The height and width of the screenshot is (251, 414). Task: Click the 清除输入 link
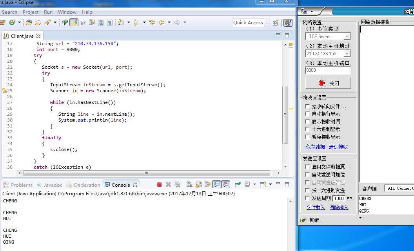pos(339,207)
